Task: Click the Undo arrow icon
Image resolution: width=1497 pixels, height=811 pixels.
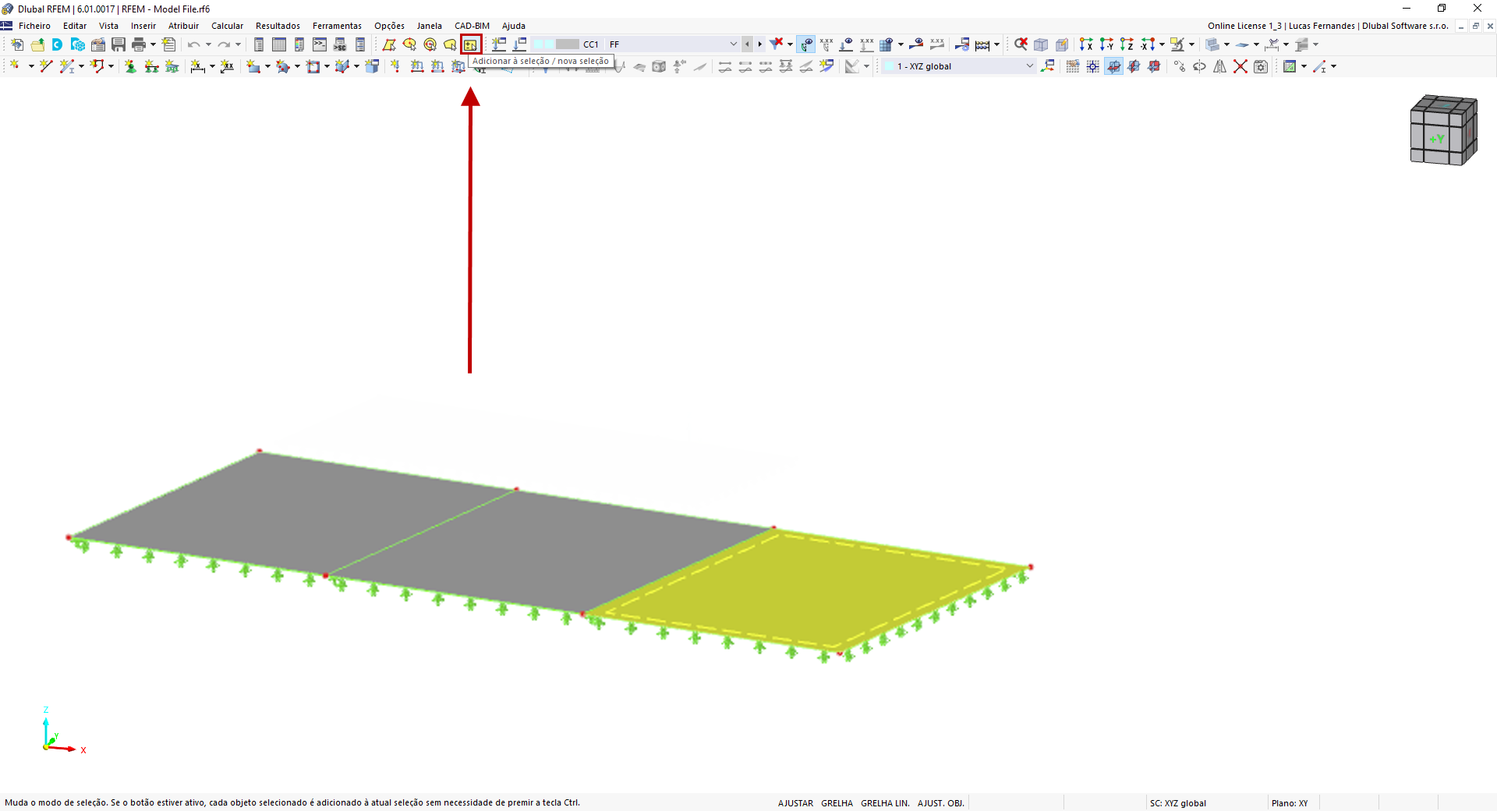Action: coord(194,44)
